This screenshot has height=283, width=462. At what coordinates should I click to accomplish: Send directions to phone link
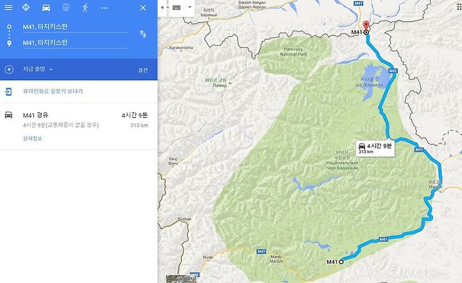point(53,92)
